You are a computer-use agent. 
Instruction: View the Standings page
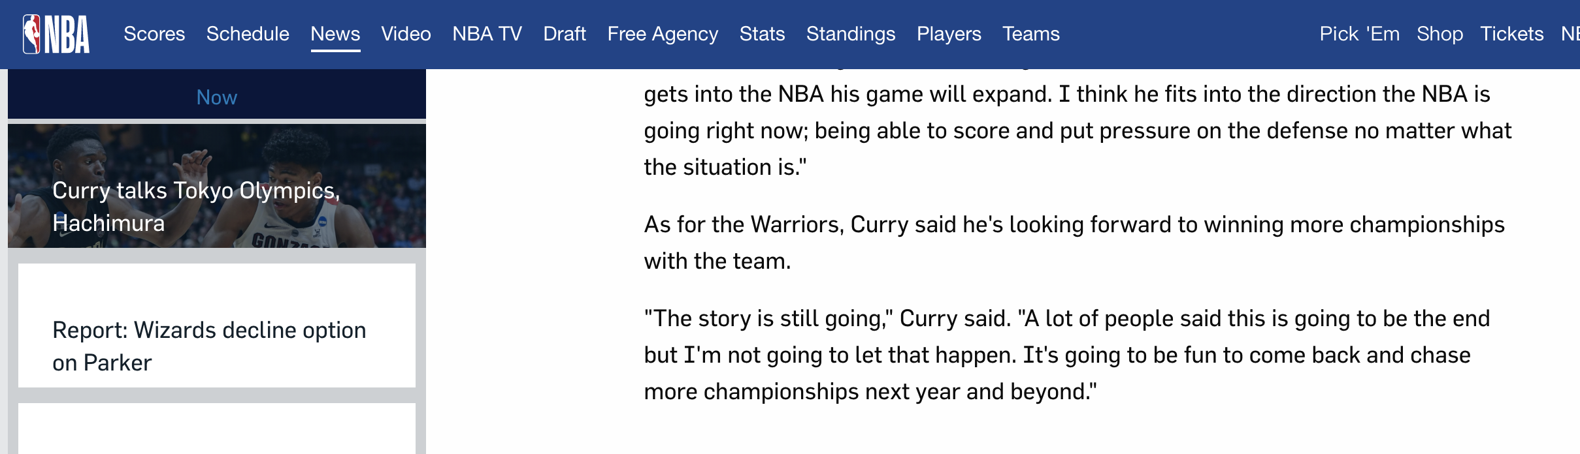pos(851,34)
